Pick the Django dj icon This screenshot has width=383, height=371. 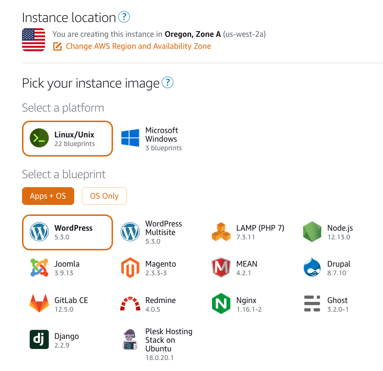[x=39, y=339]
